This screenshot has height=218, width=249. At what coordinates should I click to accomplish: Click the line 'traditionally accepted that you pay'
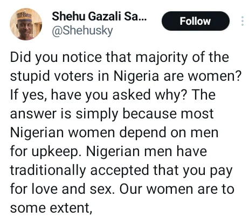click(x=121, y=171)
